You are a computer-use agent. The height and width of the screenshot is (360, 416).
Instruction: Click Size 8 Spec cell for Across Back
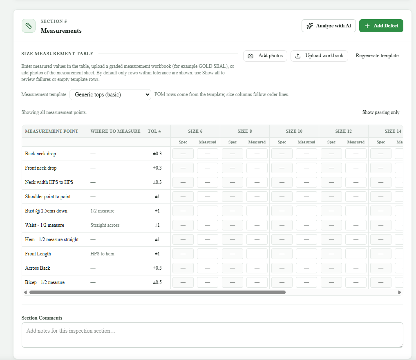click(x=233, y=268)
